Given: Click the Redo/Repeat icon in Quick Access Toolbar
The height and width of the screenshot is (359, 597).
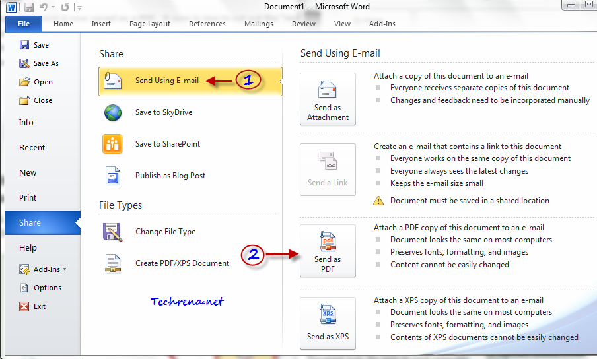Looking at the screenshot, I should pos(65,7).
